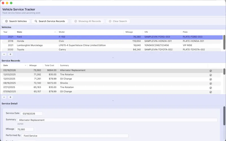Viewport: 226px width, 141px height.
Task: Click VIN 1GNSK5C2X6Z123456 cell
Action: coord(157,45)
